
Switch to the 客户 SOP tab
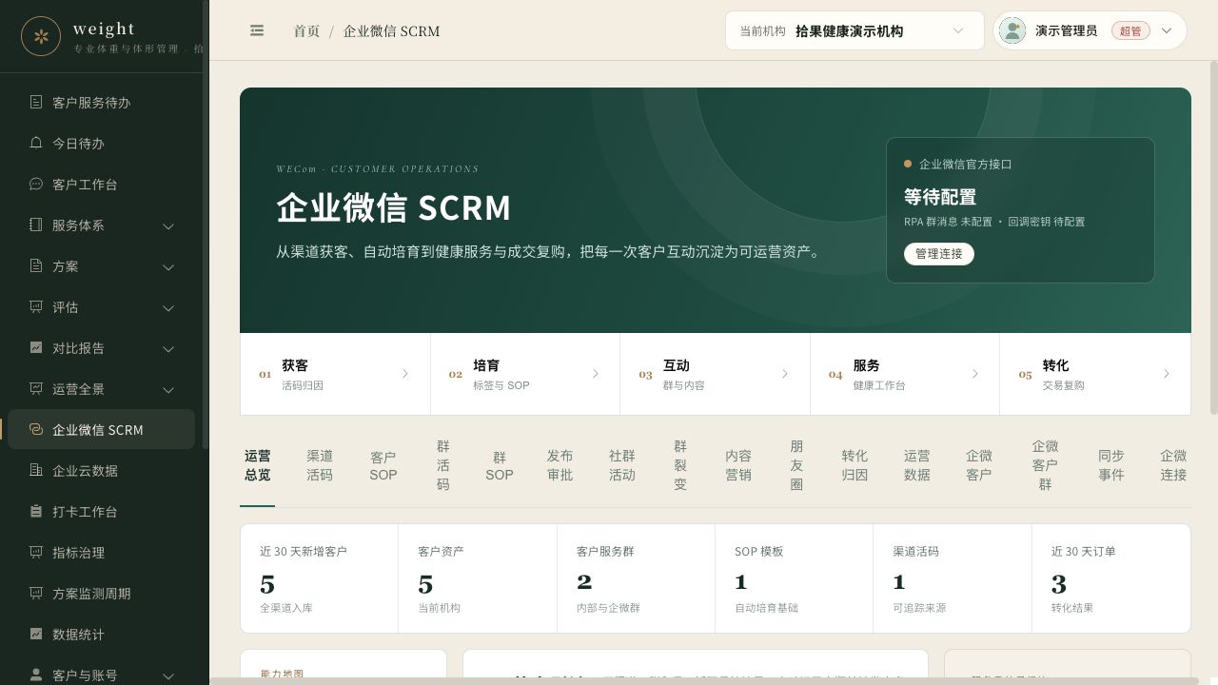[x=383, y=465]
